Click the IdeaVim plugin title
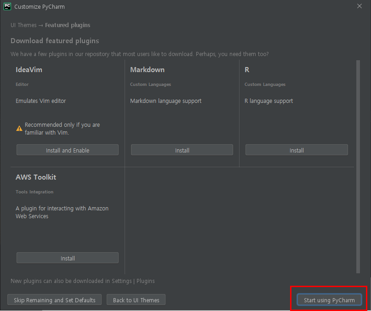Viewport: 371px width, 311px height. (x=29, y=70)
